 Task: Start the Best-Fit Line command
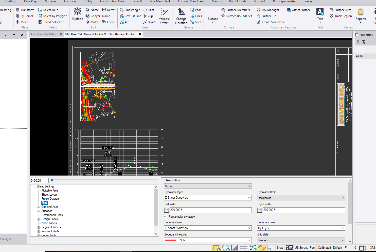click(130, 16)
